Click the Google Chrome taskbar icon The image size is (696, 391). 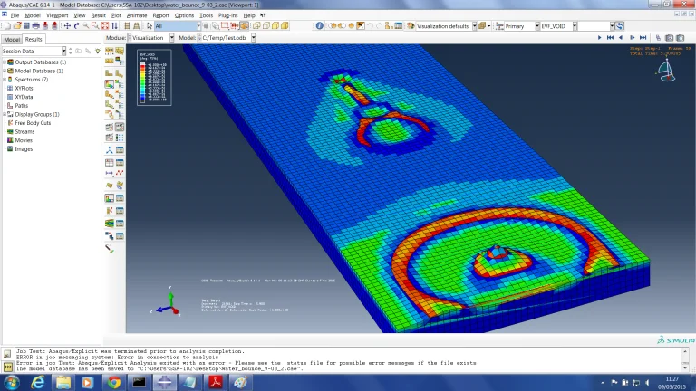coord(113,382)
